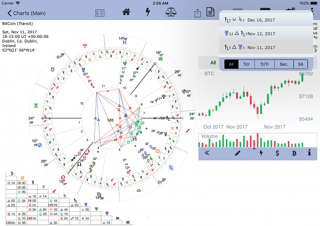Tap the pencil edit icon

[x=238, y=153]
